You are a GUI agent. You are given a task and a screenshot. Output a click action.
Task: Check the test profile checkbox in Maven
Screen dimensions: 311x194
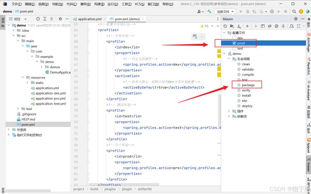[x=234, y=49]
